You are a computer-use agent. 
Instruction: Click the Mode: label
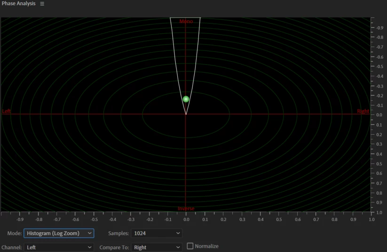[15, 233]
